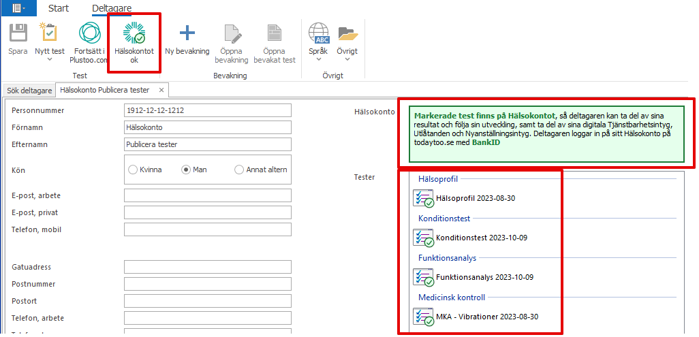The width and height of the screenshot is (699, 337).
Task: Expand the Språk dropdown arrow
Action: (318, 60)
